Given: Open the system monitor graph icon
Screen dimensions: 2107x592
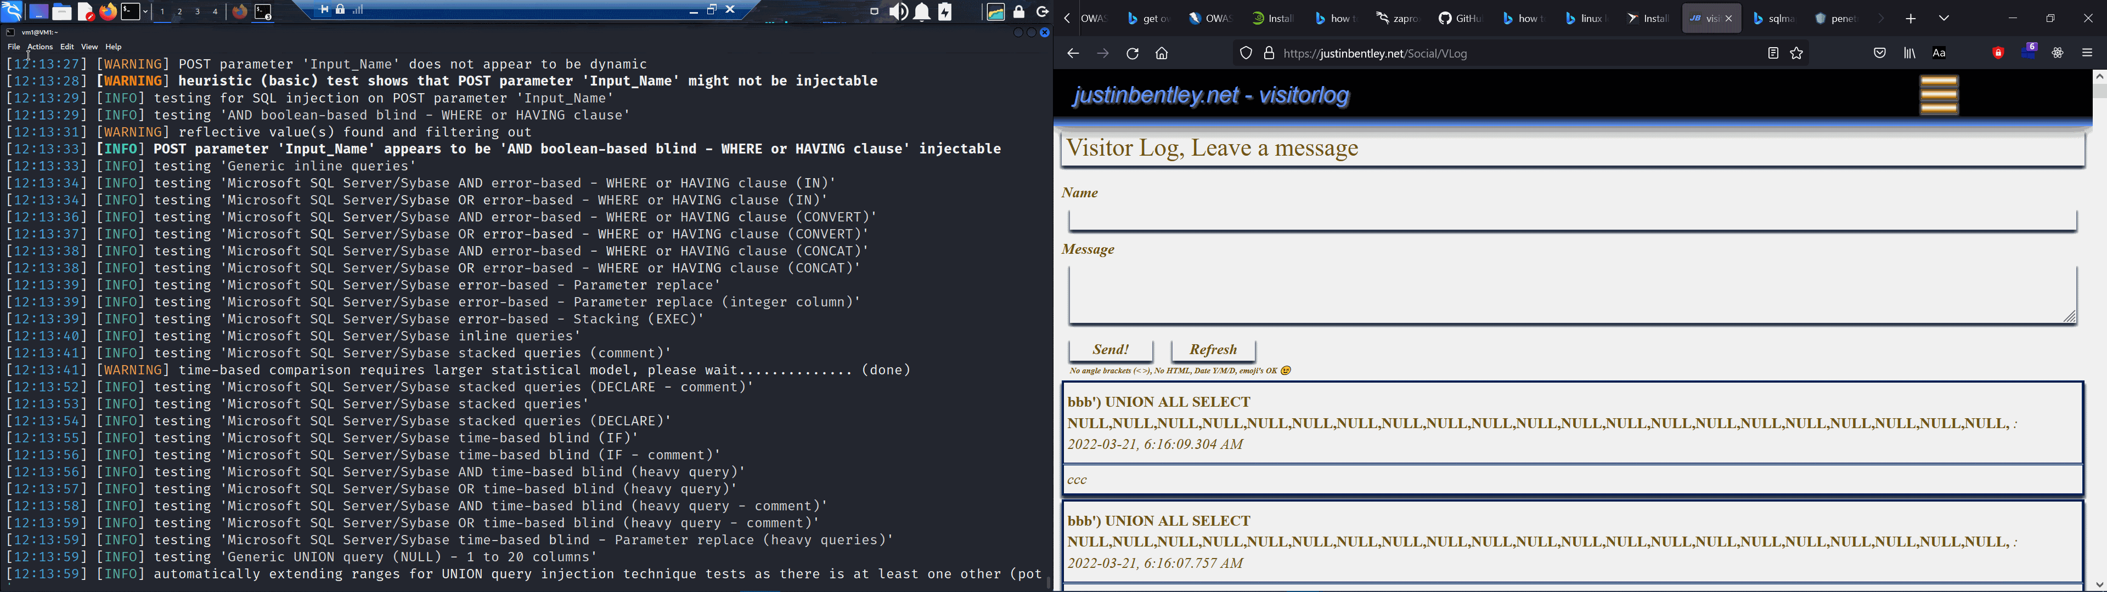Looking at the screenshot, I should [995, 12].
